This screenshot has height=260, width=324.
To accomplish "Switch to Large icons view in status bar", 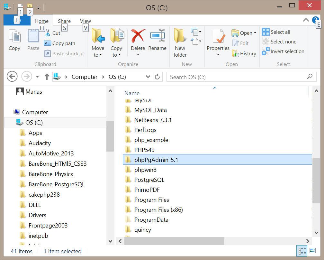I will coord(313,251).
